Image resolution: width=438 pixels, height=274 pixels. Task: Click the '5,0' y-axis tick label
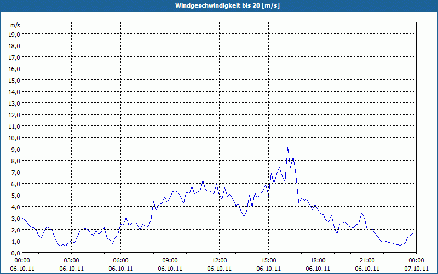pos(16,196)
